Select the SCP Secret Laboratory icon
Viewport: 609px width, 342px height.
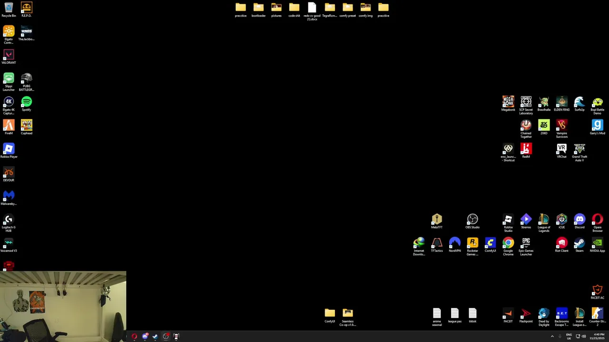pos(526,105)
